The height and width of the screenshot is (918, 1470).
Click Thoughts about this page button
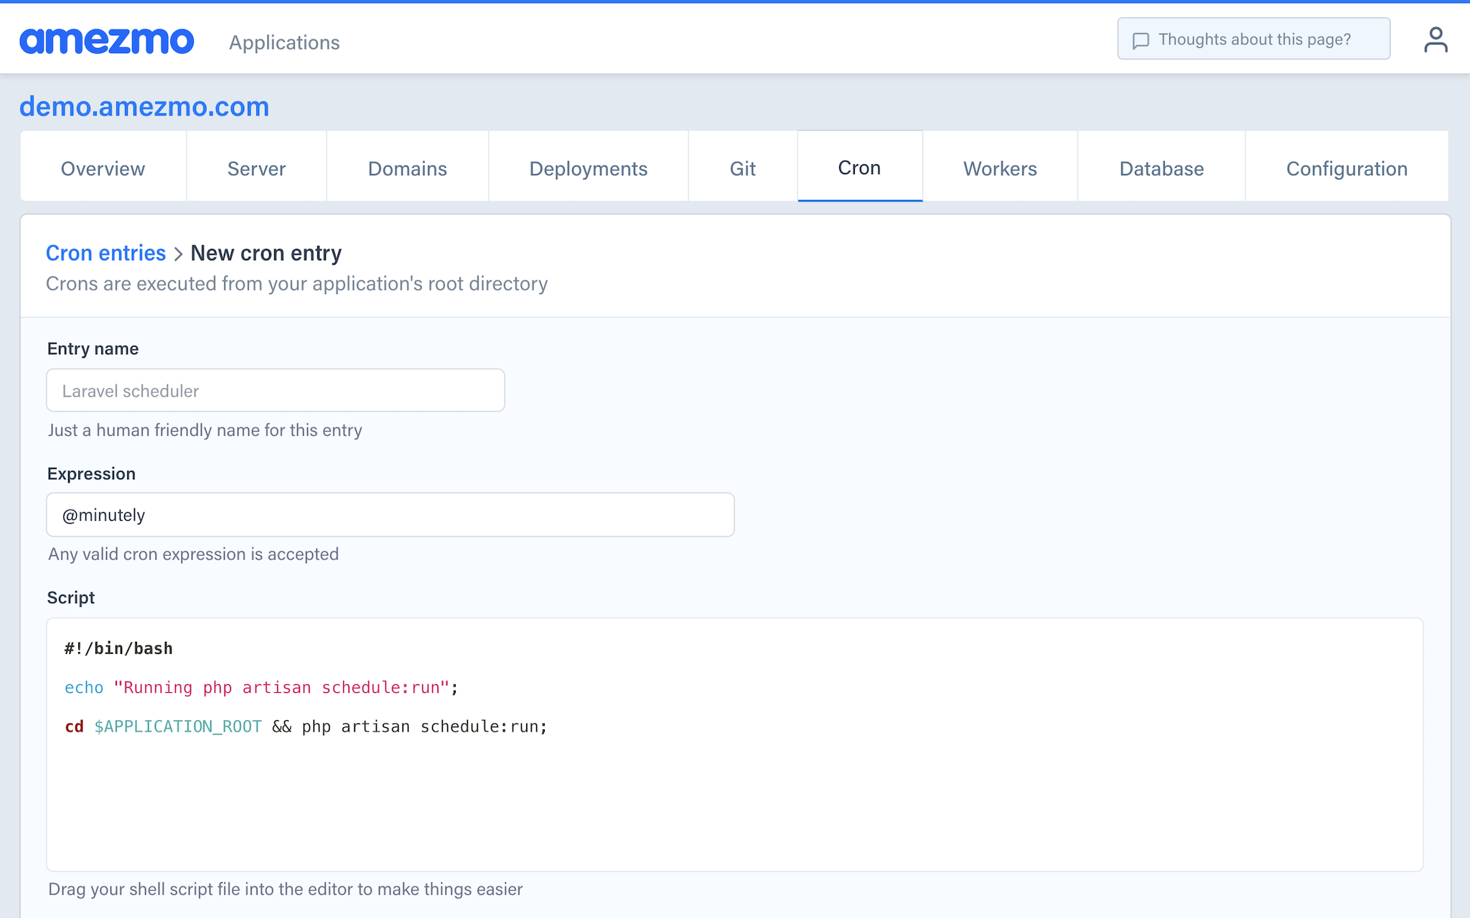point(1253,39)
